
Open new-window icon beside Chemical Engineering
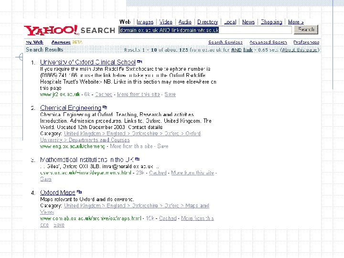[x=105, y=107]
